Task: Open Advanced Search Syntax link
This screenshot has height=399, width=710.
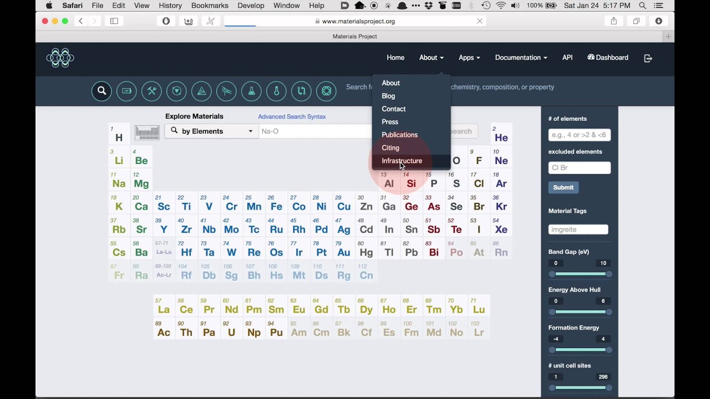Action: pos(292,117)
